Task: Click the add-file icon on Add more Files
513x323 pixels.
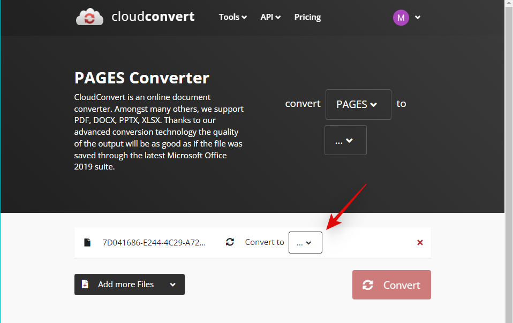Action: 86,284
